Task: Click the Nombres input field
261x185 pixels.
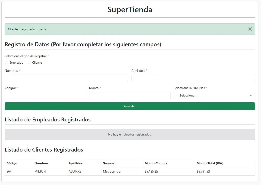Action: (66, 78)
